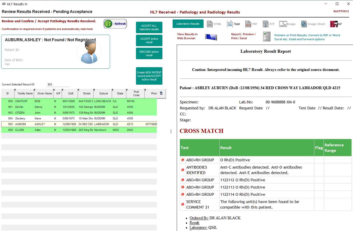The image size is (353, 231).
Task: Click red dot beside 1122113 result row
Action: (183, 187)
